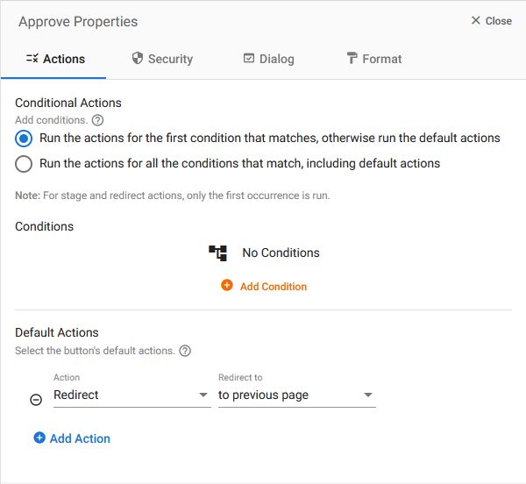Viewport: 526px width, 484px height.
Task: Open the Actions tab
Action: (55, 59)
